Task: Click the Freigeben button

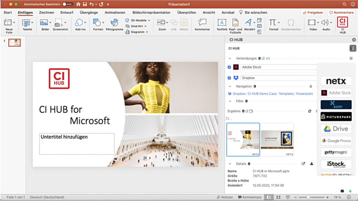Action: tap(313, 13)
